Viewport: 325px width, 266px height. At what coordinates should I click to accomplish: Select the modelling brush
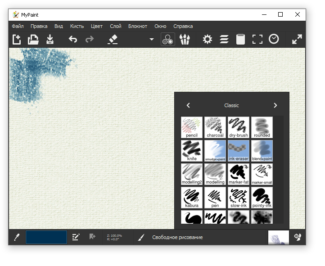click(x=215, y=174)
